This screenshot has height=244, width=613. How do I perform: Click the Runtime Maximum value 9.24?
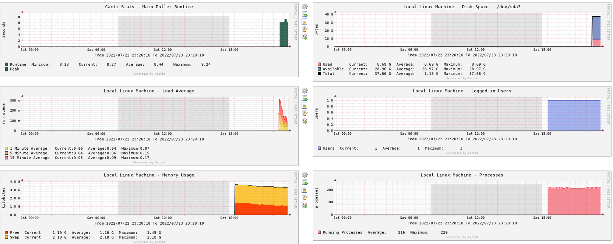click(x=206, y=64)
